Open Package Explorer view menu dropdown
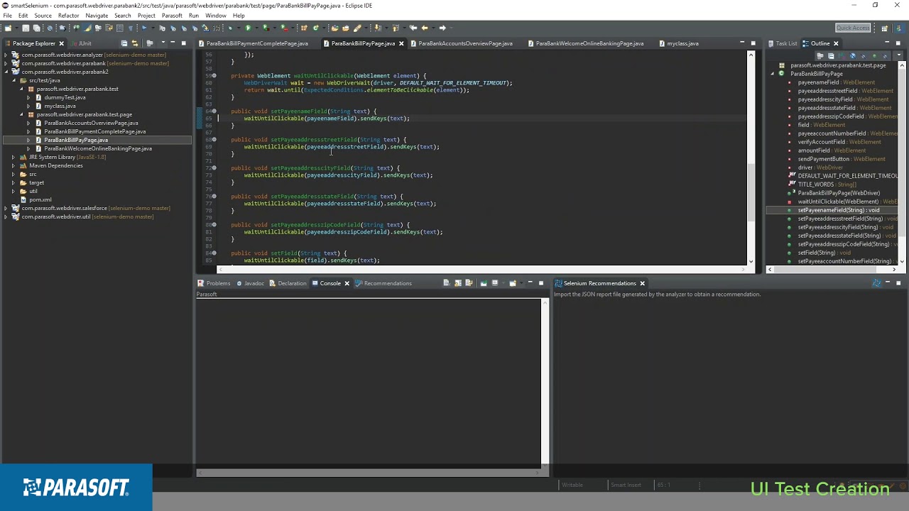This screenshot has width=909, height=511. 163,43
